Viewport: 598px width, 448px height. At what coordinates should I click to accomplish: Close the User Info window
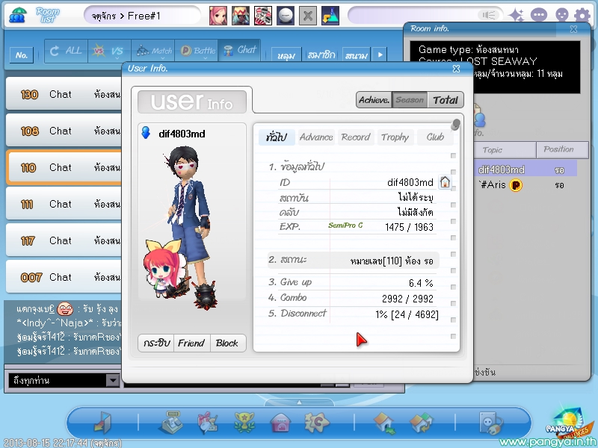[x=456, y=69]
